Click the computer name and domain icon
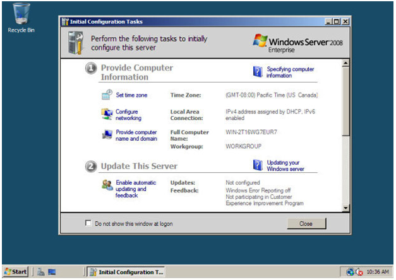Viewport: 396px width, 280px height. tap(107, 134)
